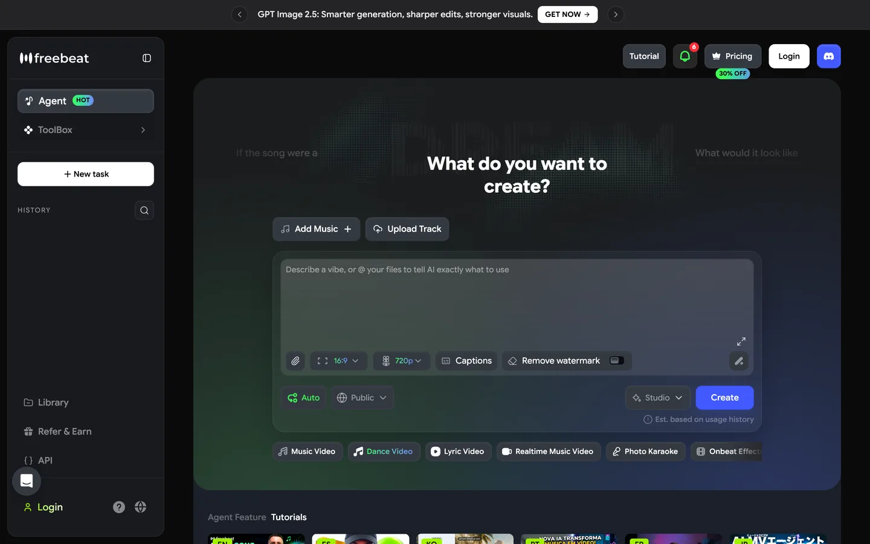Collapse the sidebar with the panel icon
The image size is (870, 544).
(147, 58)
